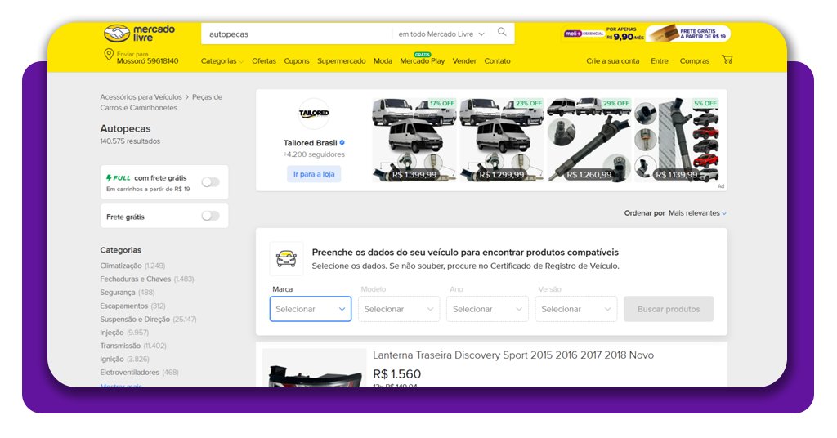Image resolution: width=837 pixels, height=438 pixels.
Task: Click the Tailored Brasil store name
Action: (x=310, y=143)
